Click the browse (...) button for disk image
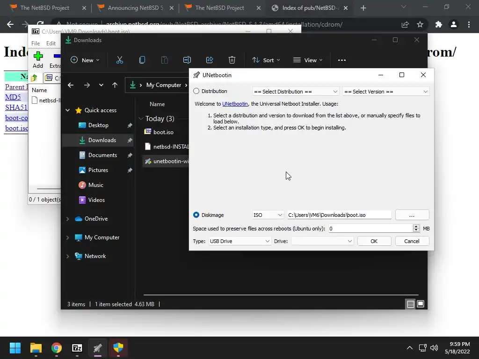Screen dimensions: 479x359 click(x=412, y=215)
